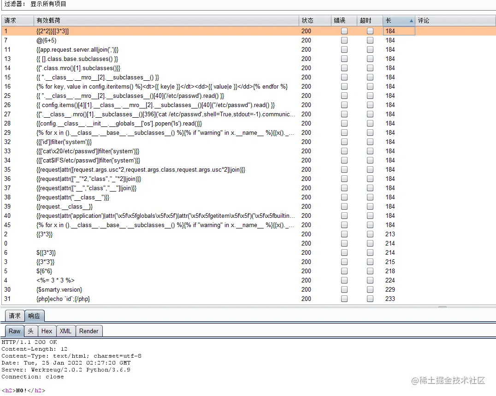This screenshot has height=396, width=496.
Task: Click the HTTP/1.1 200 OK status line
Action: click(29, 342)
